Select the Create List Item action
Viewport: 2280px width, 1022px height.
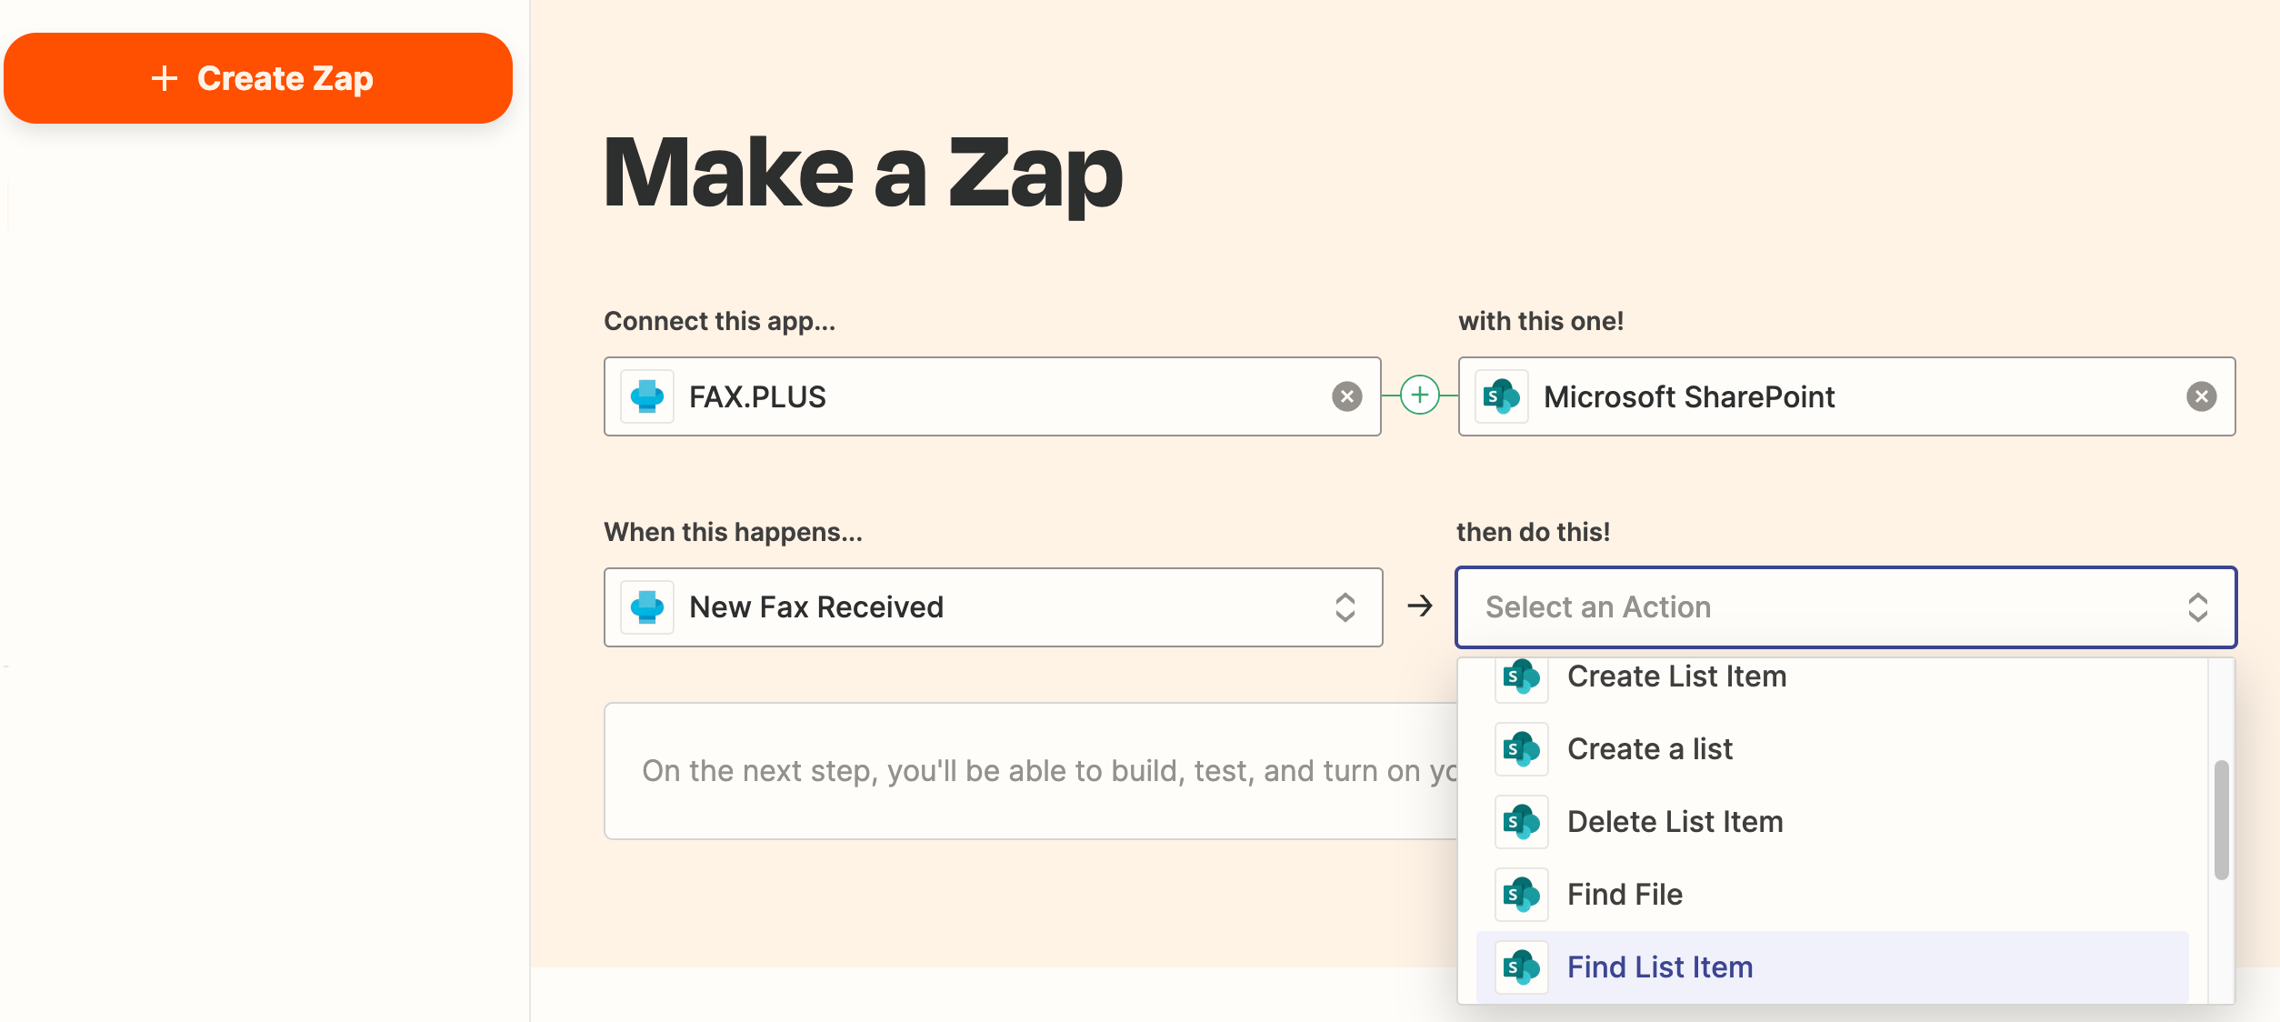1833,676
